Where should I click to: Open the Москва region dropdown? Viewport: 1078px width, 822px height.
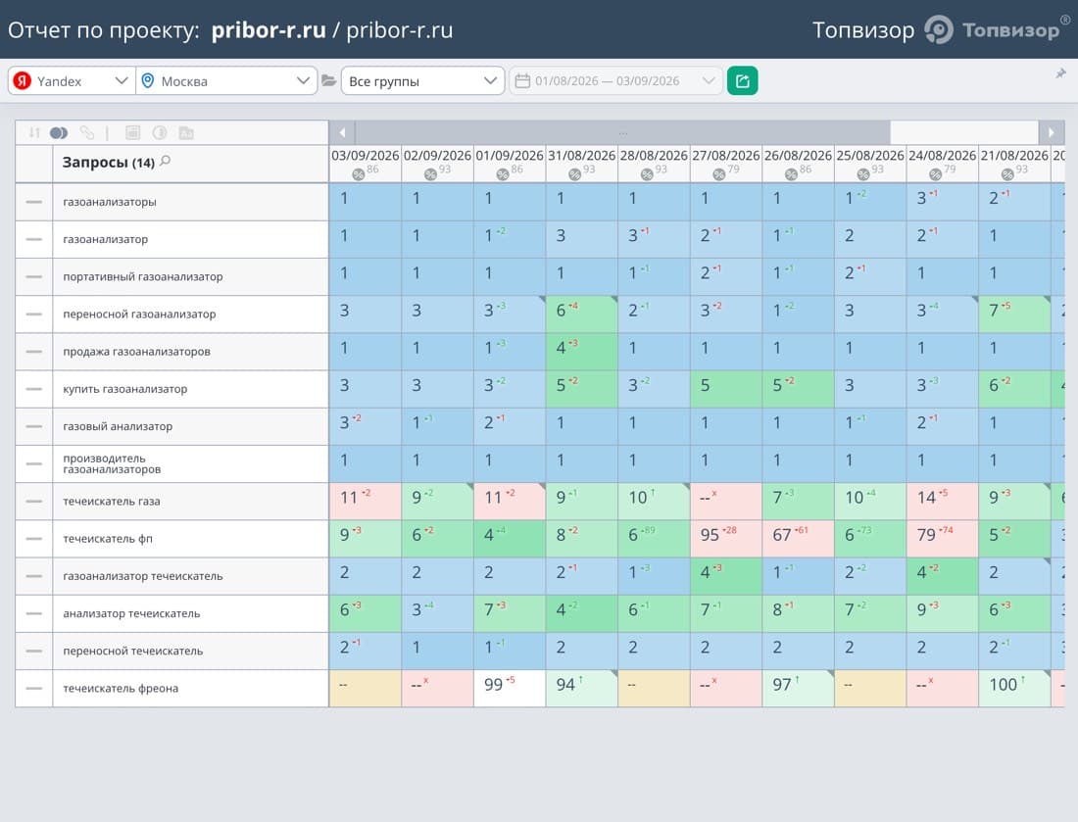point(226,81)
